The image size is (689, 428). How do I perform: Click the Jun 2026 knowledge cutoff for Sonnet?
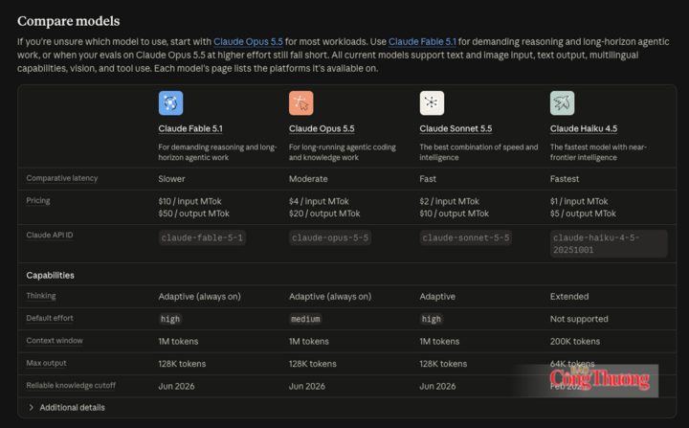pyautogui.click(x=437, y=386)
